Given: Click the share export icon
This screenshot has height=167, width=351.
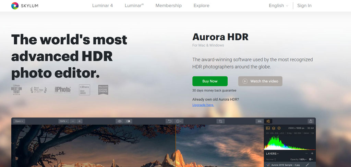Looking at the screenshot, I should 311,121.
